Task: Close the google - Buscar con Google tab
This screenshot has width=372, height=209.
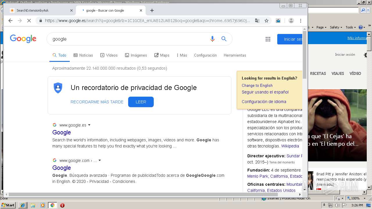Action: point(141,10)
